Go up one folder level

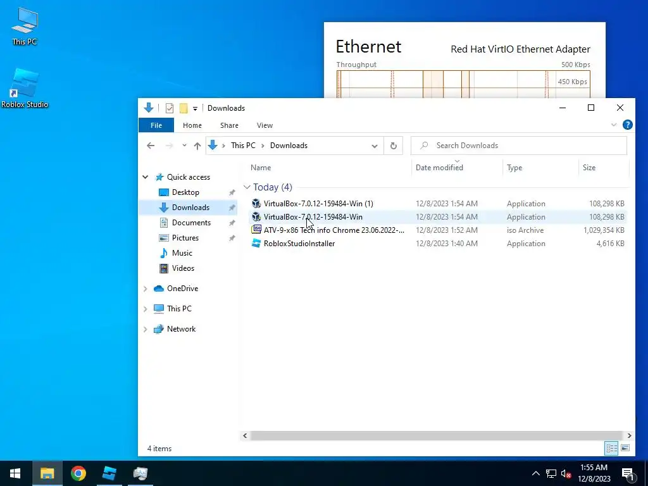point(197,146)
